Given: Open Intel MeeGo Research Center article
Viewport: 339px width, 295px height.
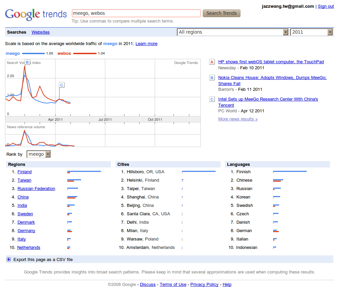Looking at the screenshot, I should tap(268, 102).
